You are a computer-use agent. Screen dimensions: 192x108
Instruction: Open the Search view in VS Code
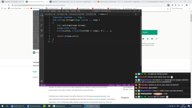tap(42, 20)
